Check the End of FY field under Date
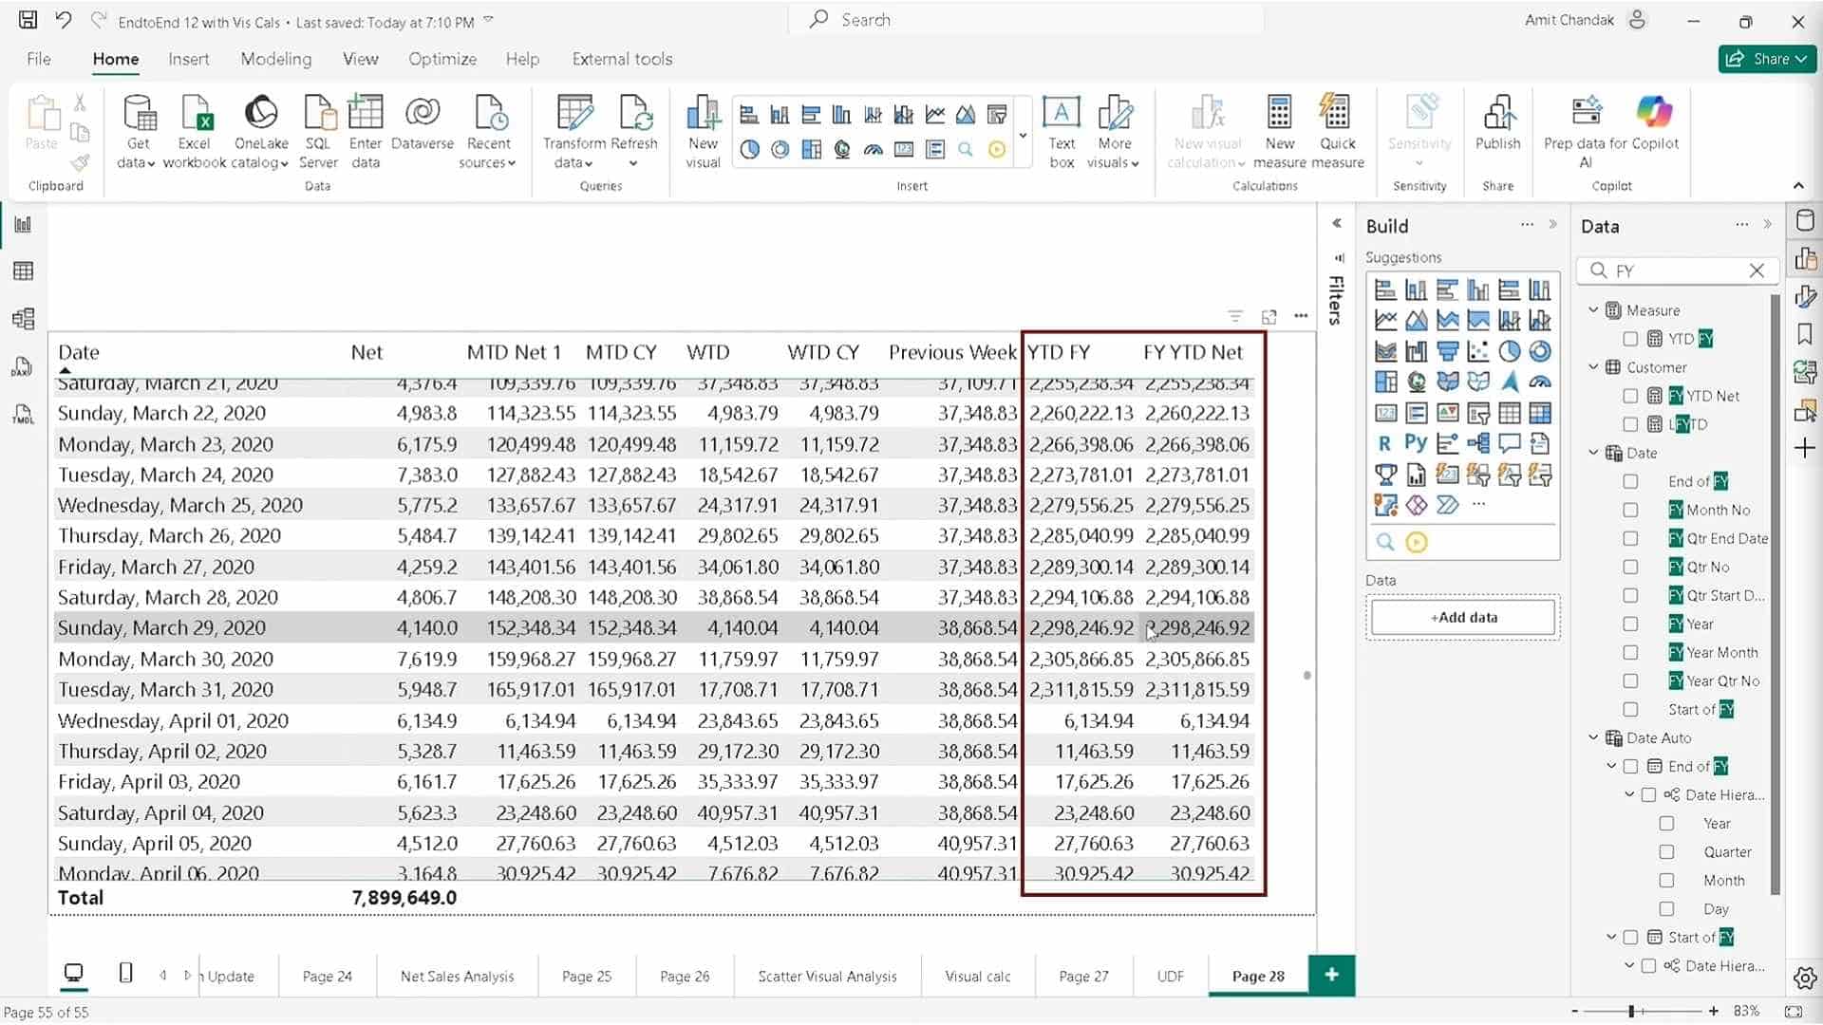 [x=1631, y=481]
